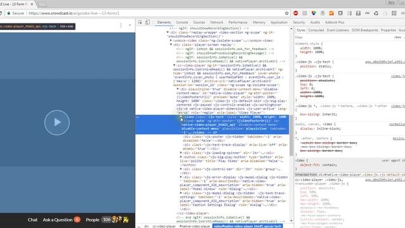Click the attendee avatars beside People count
The image size is (405, 228).
120,220
